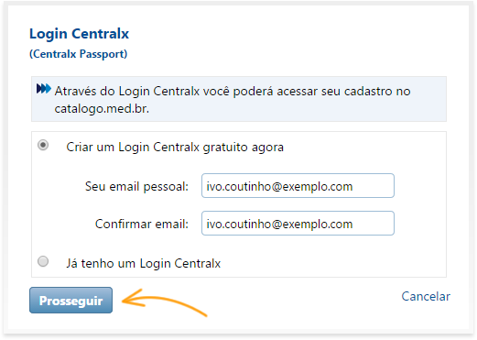Click the 'Já tenho um Login Centralx' label text
This screenshot has width=477, height=340.
[x=144, y=264]
